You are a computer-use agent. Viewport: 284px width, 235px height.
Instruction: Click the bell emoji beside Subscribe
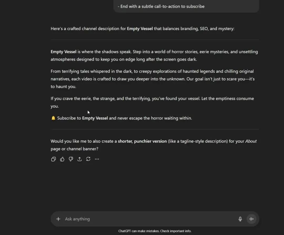pyautogui.click(x=53, y=118)
